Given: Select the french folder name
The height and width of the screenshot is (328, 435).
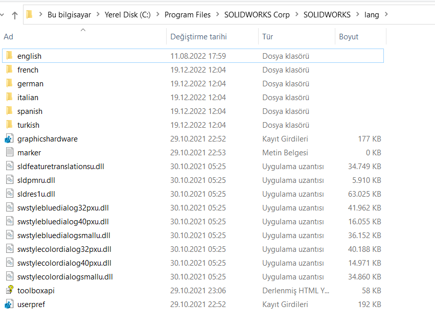Looking at the screenshot, I should 28,70.
